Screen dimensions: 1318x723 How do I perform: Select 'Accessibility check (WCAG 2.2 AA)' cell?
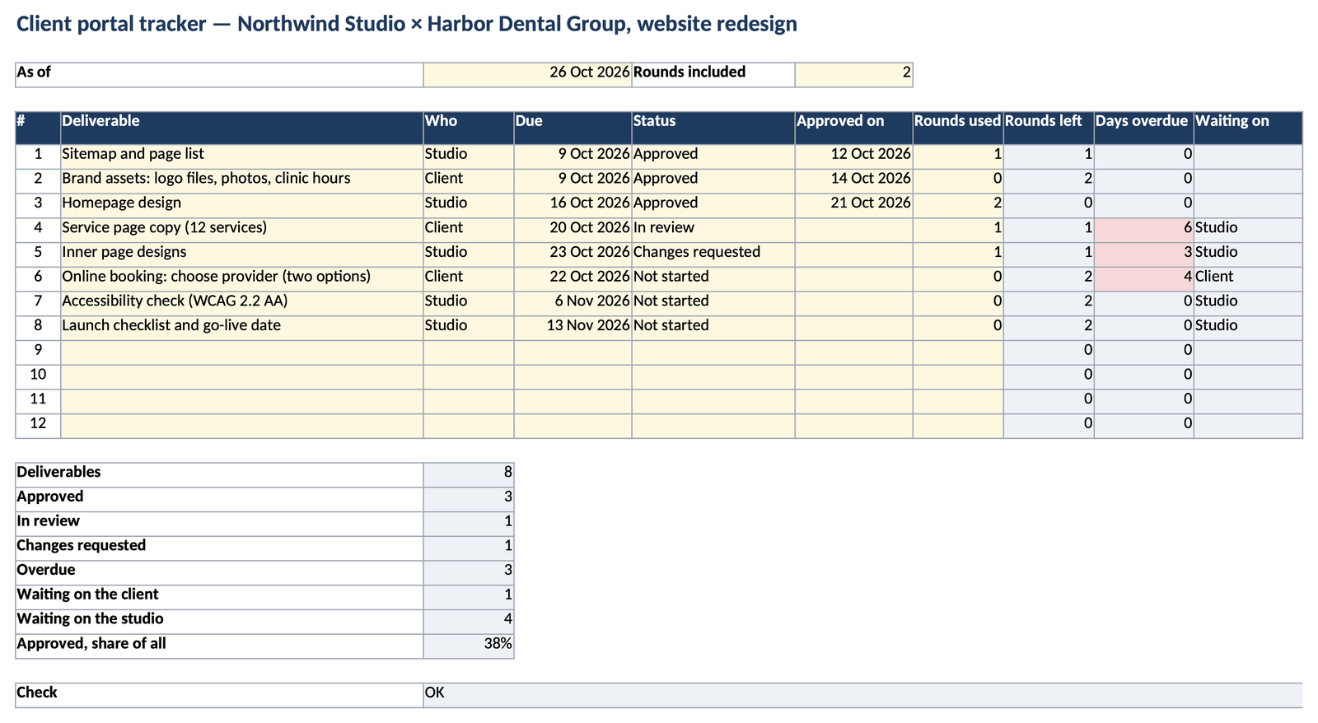click(x=242, y=304)
